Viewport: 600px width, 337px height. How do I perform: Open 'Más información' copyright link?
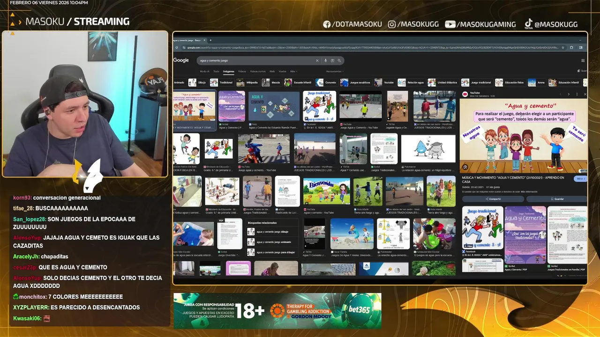pos(529,191)
